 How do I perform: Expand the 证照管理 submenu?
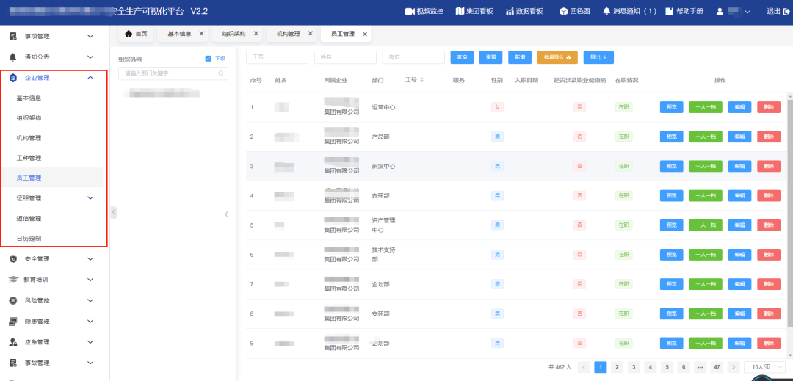90,198
